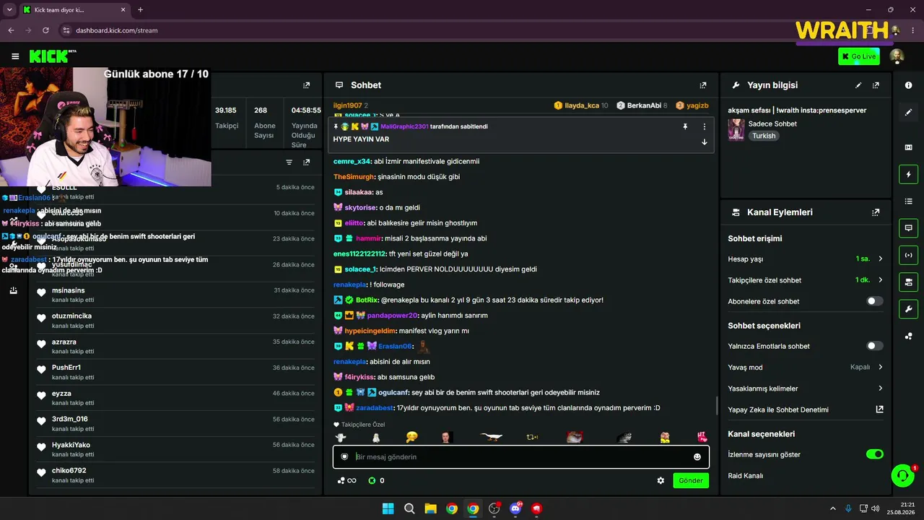This screenshot has height=520, width=924.
Task: Click the Go Live button
Action: (x=859, y=56)
